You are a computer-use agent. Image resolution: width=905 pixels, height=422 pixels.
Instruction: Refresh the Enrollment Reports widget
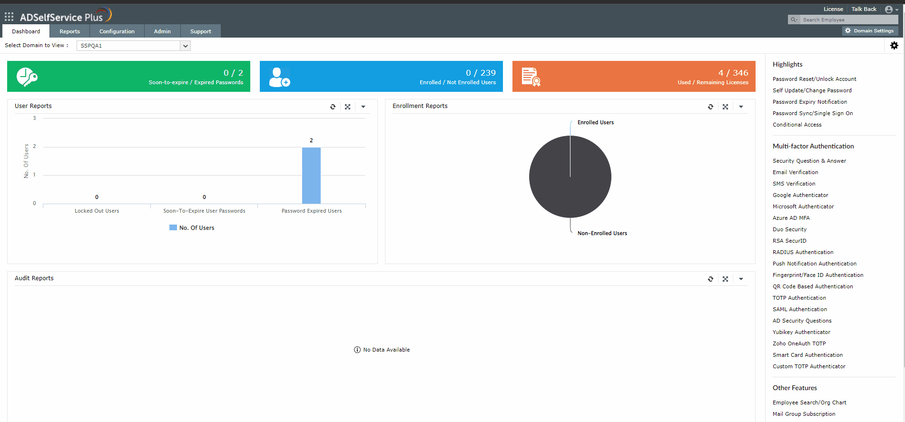[x=710, y=107]
